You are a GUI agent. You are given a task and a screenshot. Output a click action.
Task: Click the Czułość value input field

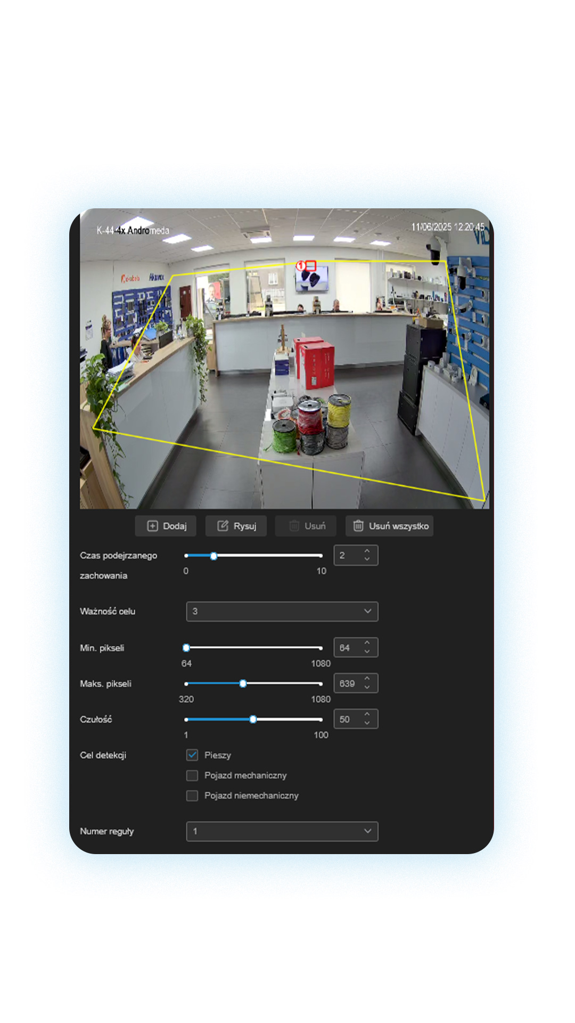click(x=348, y=719)
